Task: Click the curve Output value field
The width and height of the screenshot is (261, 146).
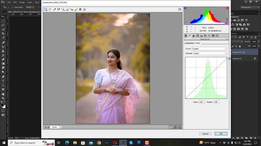Action: [216, 102]
